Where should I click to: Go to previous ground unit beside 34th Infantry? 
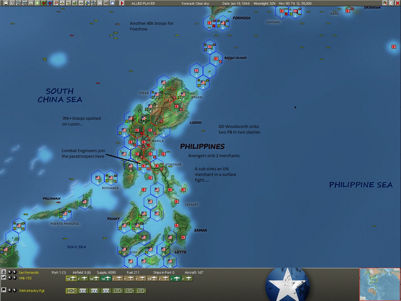click(x=10, y=290)
